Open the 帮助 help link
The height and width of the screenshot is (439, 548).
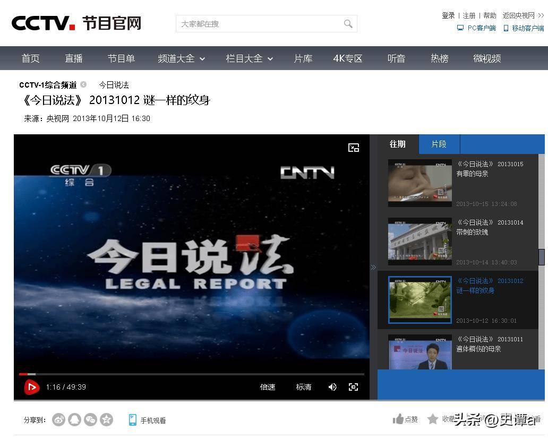tap(490, 15)
